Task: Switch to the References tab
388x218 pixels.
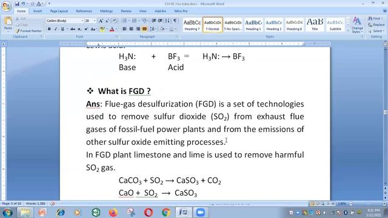Action: [84, 11]
